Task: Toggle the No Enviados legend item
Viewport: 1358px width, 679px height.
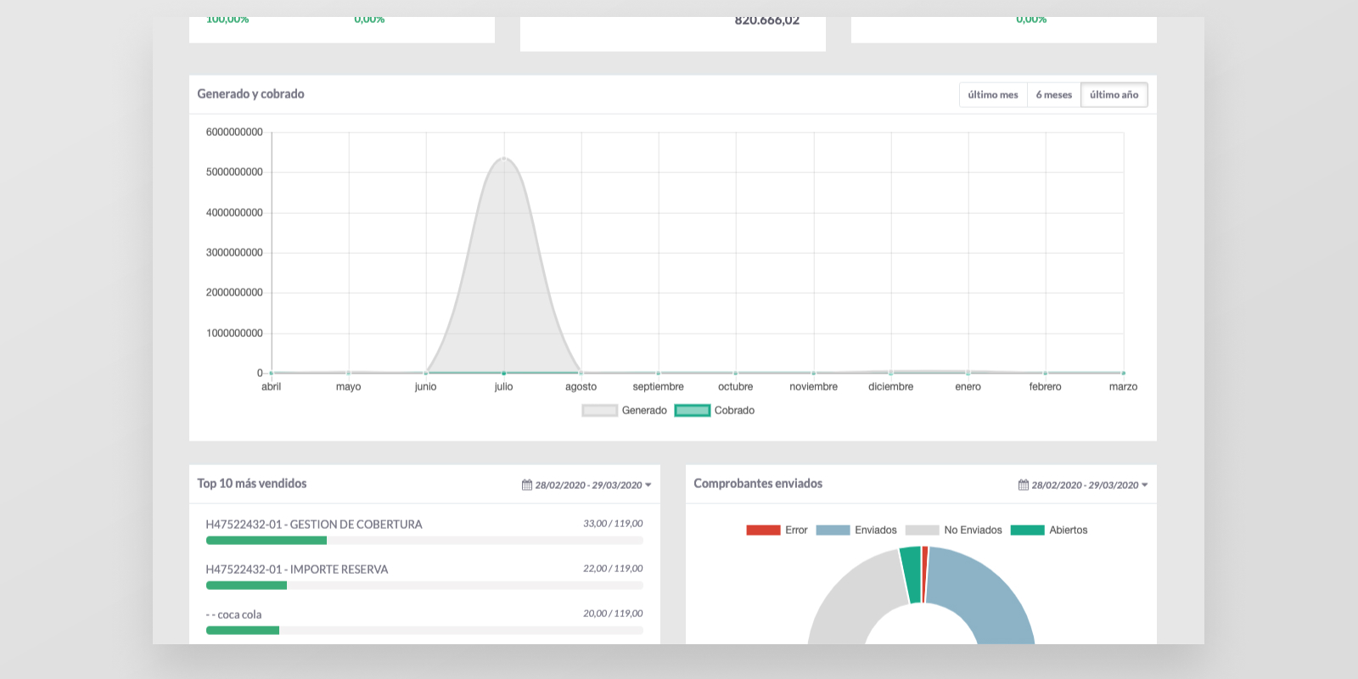Action: coord(954,530)
